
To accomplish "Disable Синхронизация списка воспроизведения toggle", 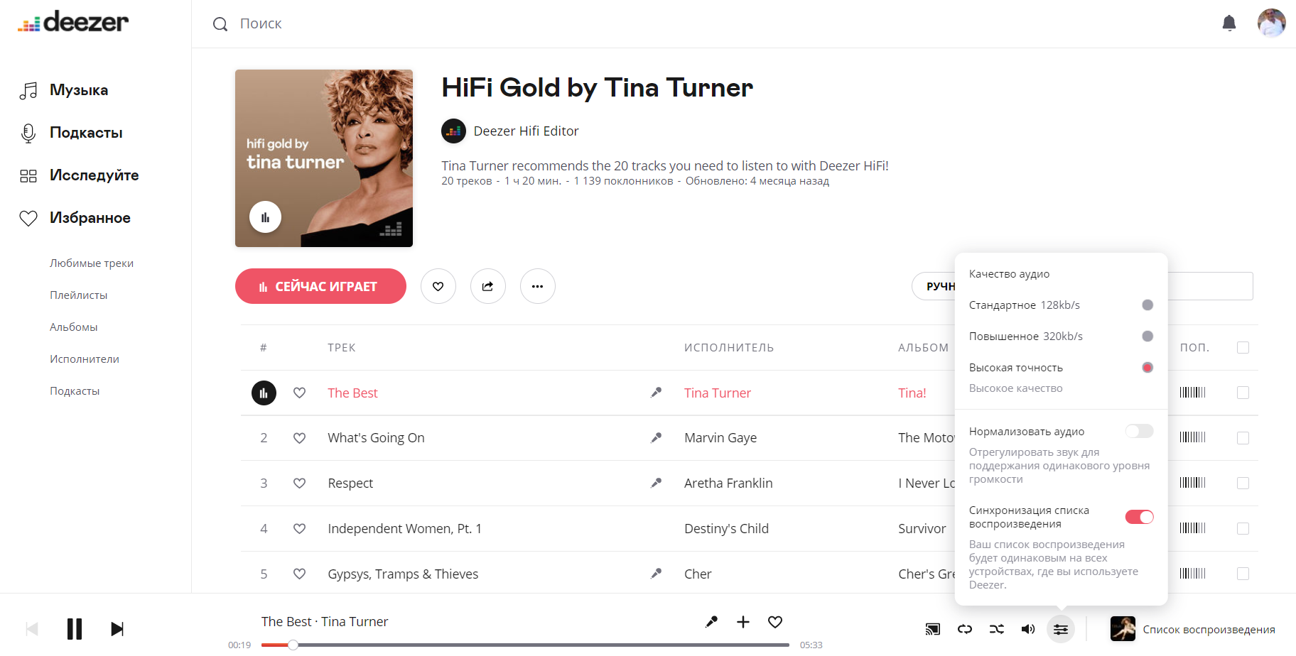I will pos(1139,517).
